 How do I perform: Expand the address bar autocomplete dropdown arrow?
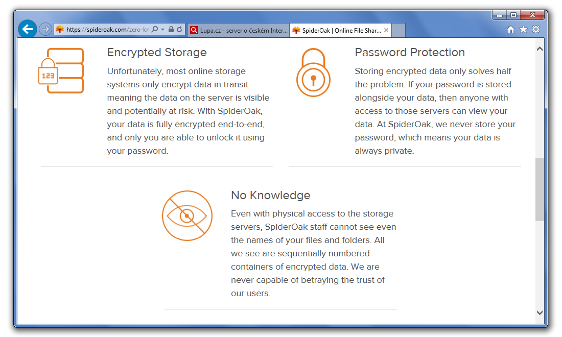point(162,30)
